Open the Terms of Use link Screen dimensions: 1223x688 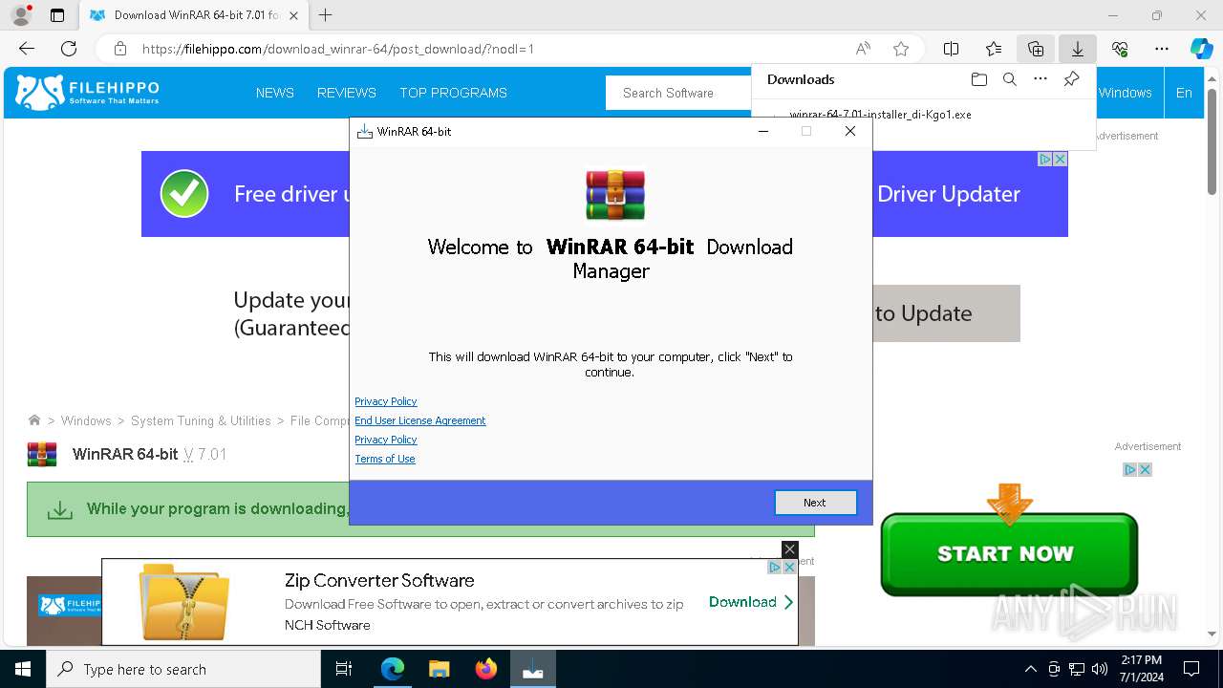[x=384, y=459]
